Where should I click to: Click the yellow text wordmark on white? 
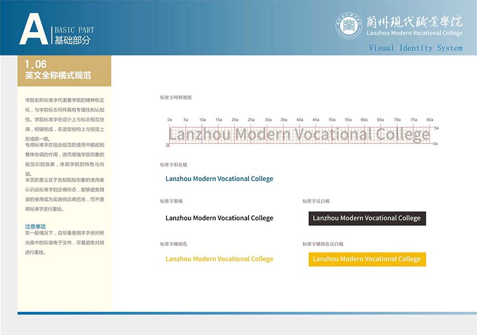(x=219, y=259)
